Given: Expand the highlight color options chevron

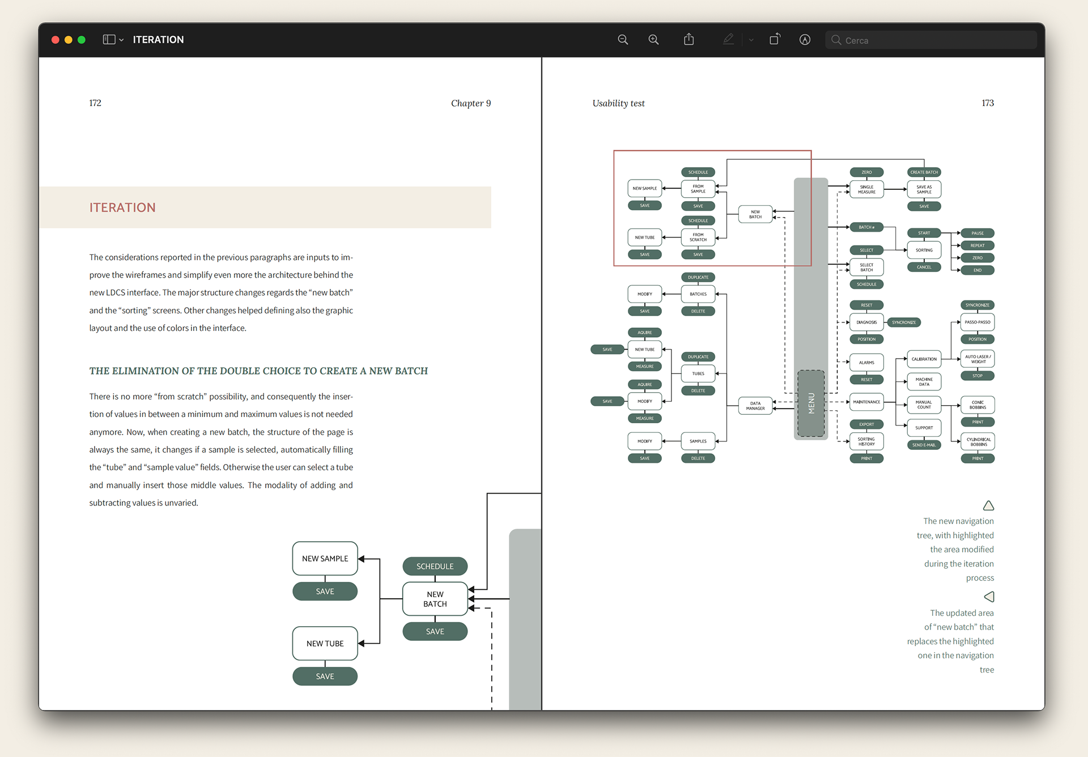Looking at the screenshot, I should click(751, 40).
